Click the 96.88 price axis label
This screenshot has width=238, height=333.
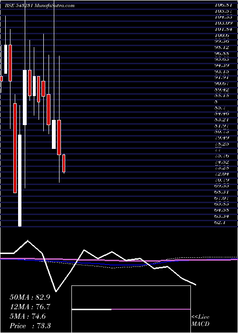[223, 53]
